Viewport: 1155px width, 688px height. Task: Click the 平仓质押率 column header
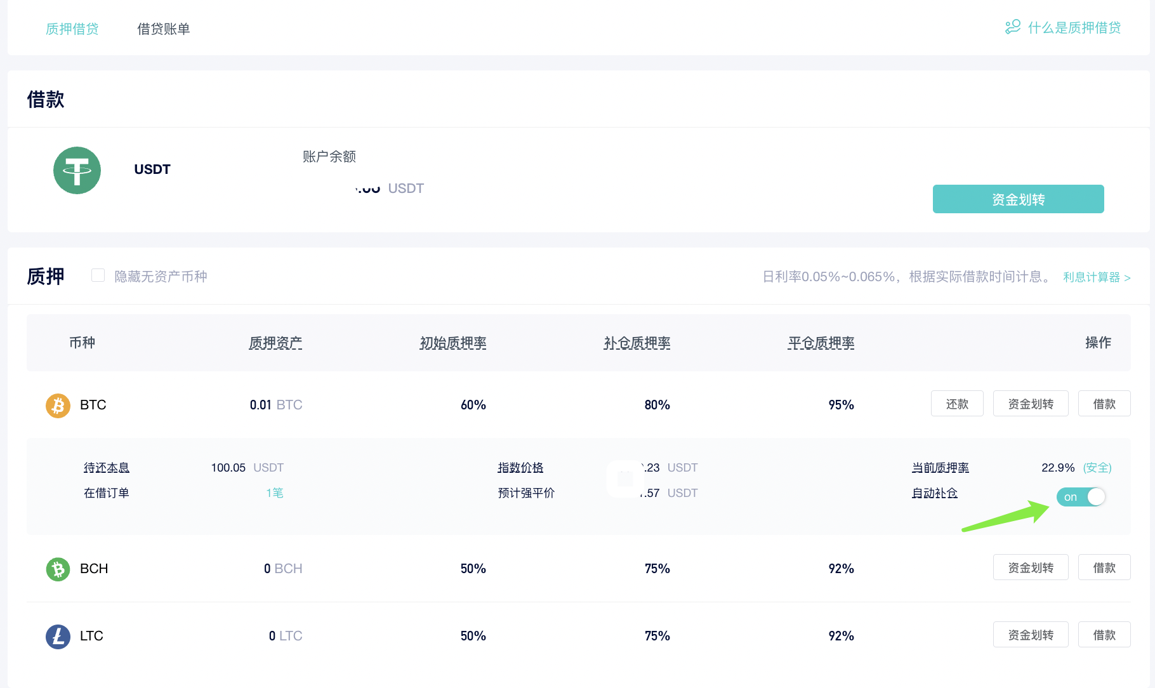point(821,343)
